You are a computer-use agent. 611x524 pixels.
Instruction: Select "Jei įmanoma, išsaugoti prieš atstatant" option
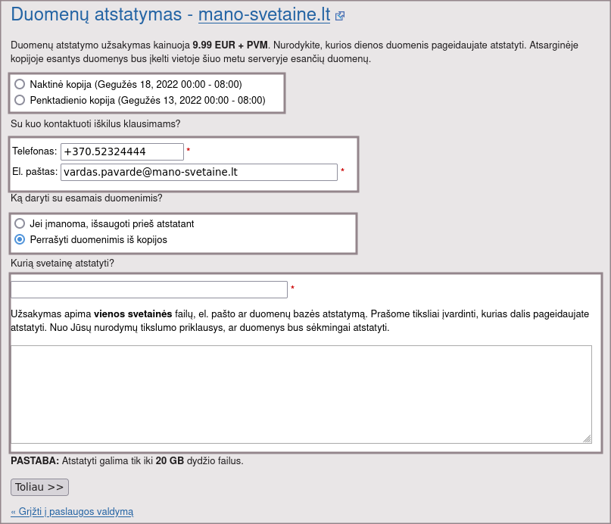20,224
